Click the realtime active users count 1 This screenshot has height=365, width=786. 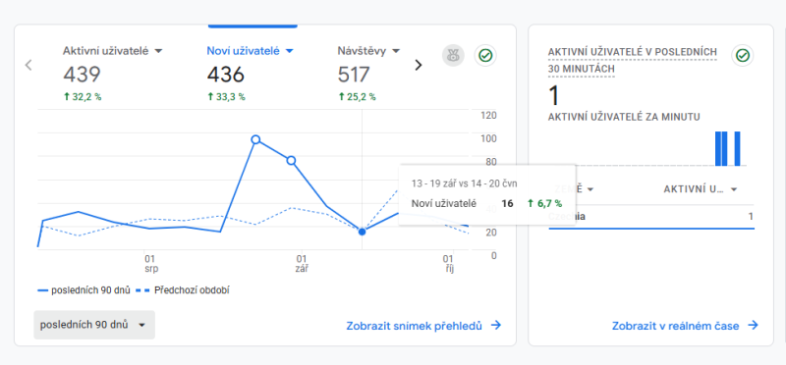tap(554, 95)
